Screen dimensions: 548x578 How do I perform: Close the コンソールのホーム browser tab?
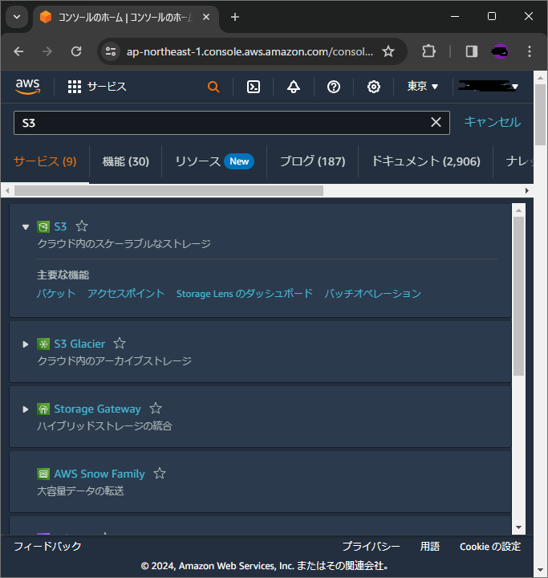(206, 17)
